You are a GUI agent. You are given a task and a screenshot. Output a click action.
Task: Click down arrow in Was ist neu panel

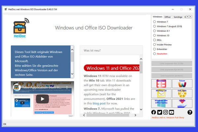click(x=141, y=109)
